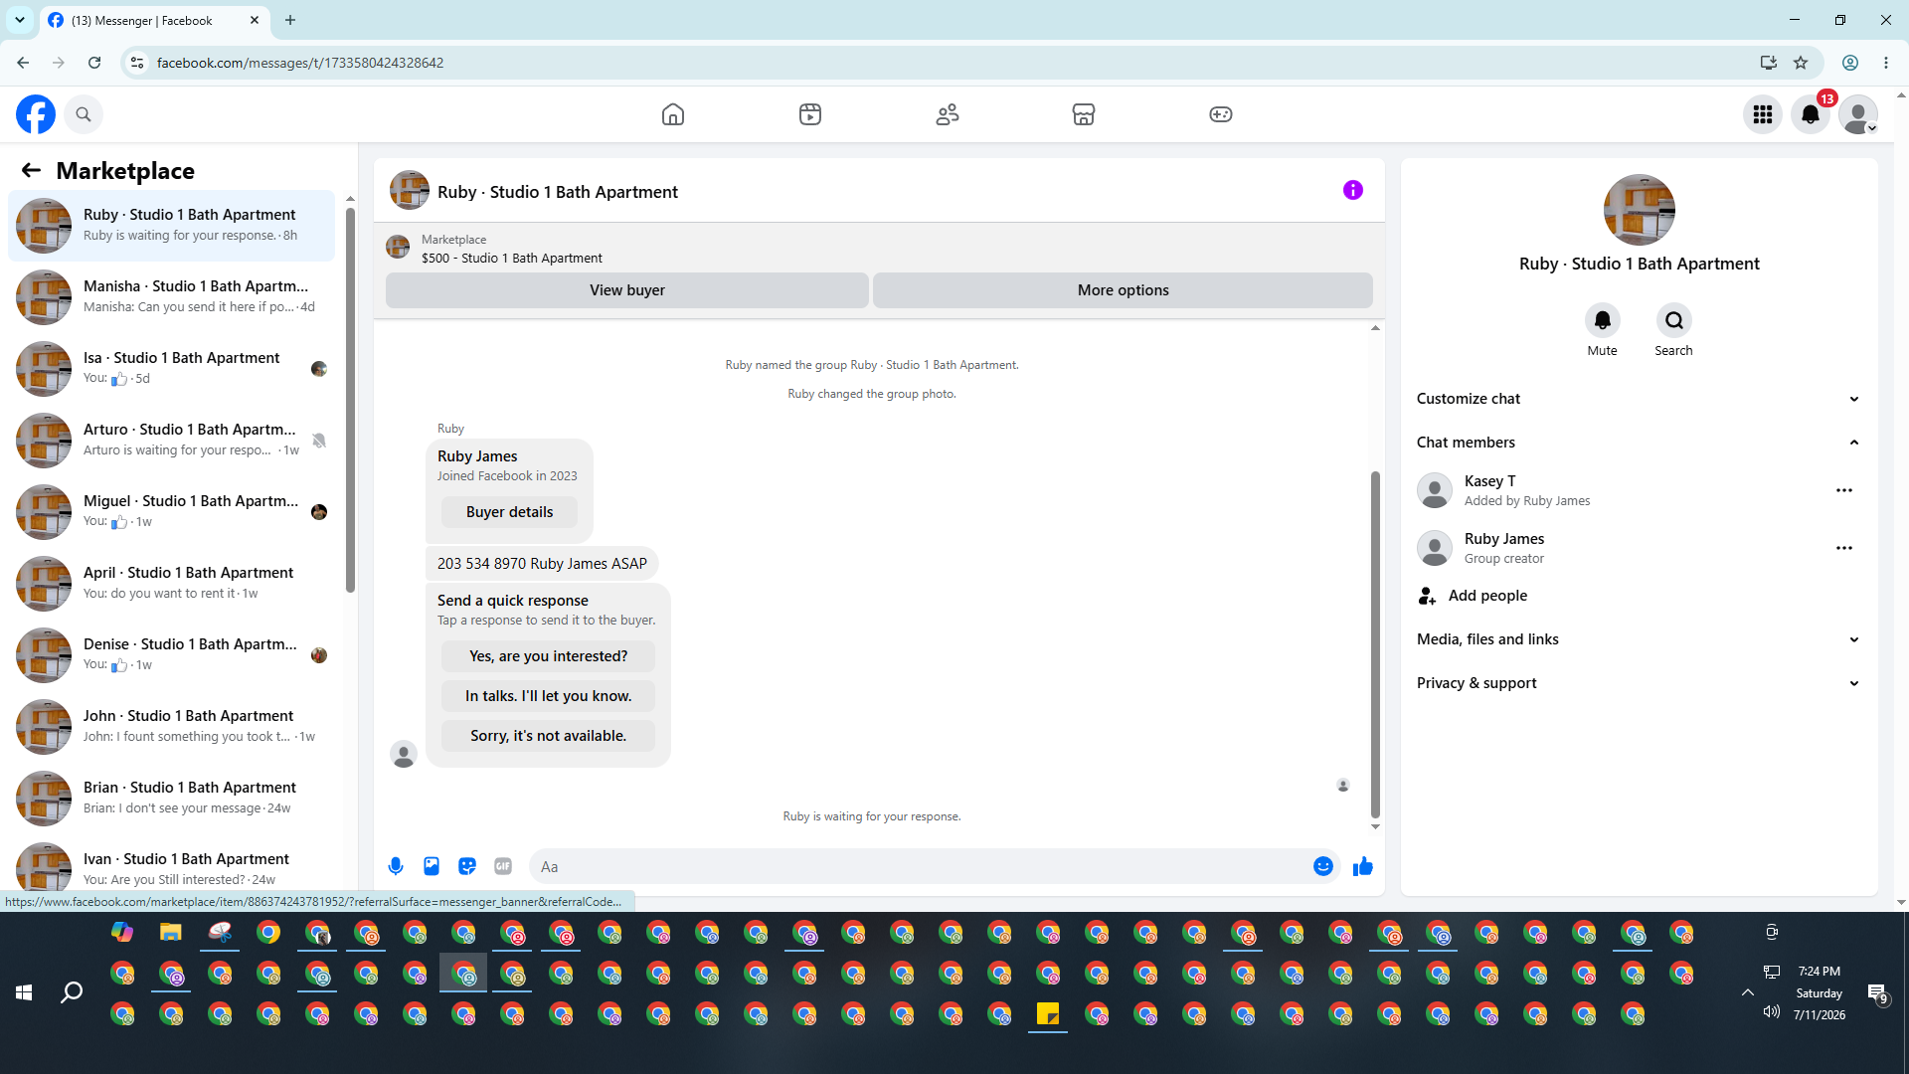Open the account profile avatar menu
1909x1074 pixels.
[x=1858, y=114]
